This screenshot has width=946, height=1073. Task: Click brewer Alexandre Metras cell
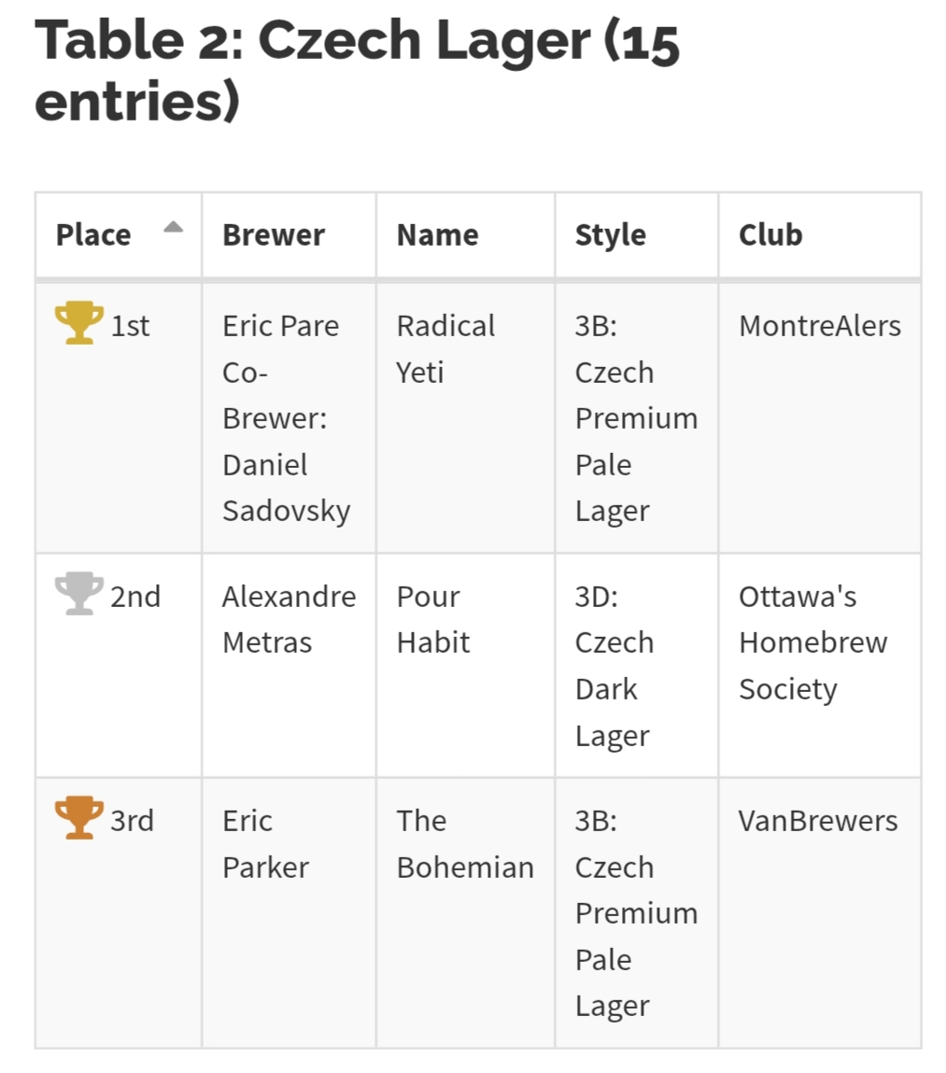(289, 619)
